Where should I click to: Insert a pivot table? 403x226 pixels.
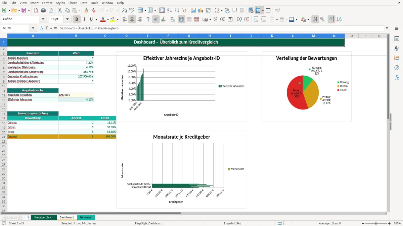click(x=208, y=10)
